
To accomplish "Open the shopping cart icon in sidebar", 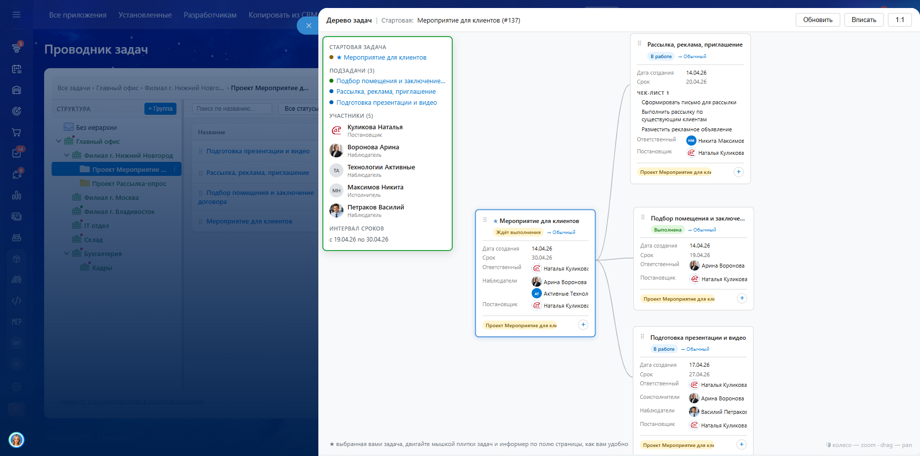I will [17, 132].
